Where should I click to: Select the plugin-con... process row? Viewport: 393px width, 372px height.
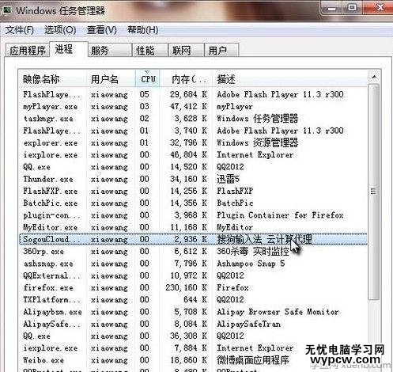(x=193, y=215)
